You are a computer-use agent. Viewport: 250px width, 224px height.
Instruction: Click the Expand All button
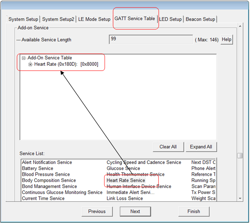tap(201, 147)
